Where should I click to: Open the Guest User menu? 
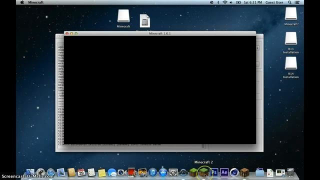pos(274,2)
